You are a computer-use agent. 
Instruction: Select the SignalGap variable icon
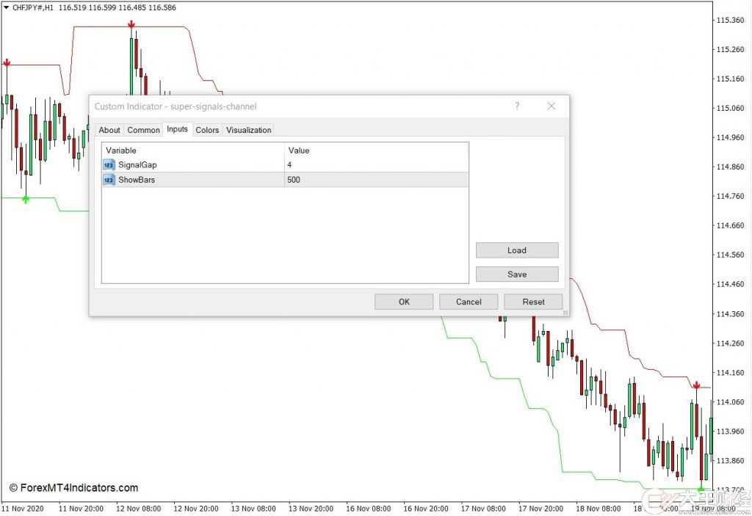(109, 165)
